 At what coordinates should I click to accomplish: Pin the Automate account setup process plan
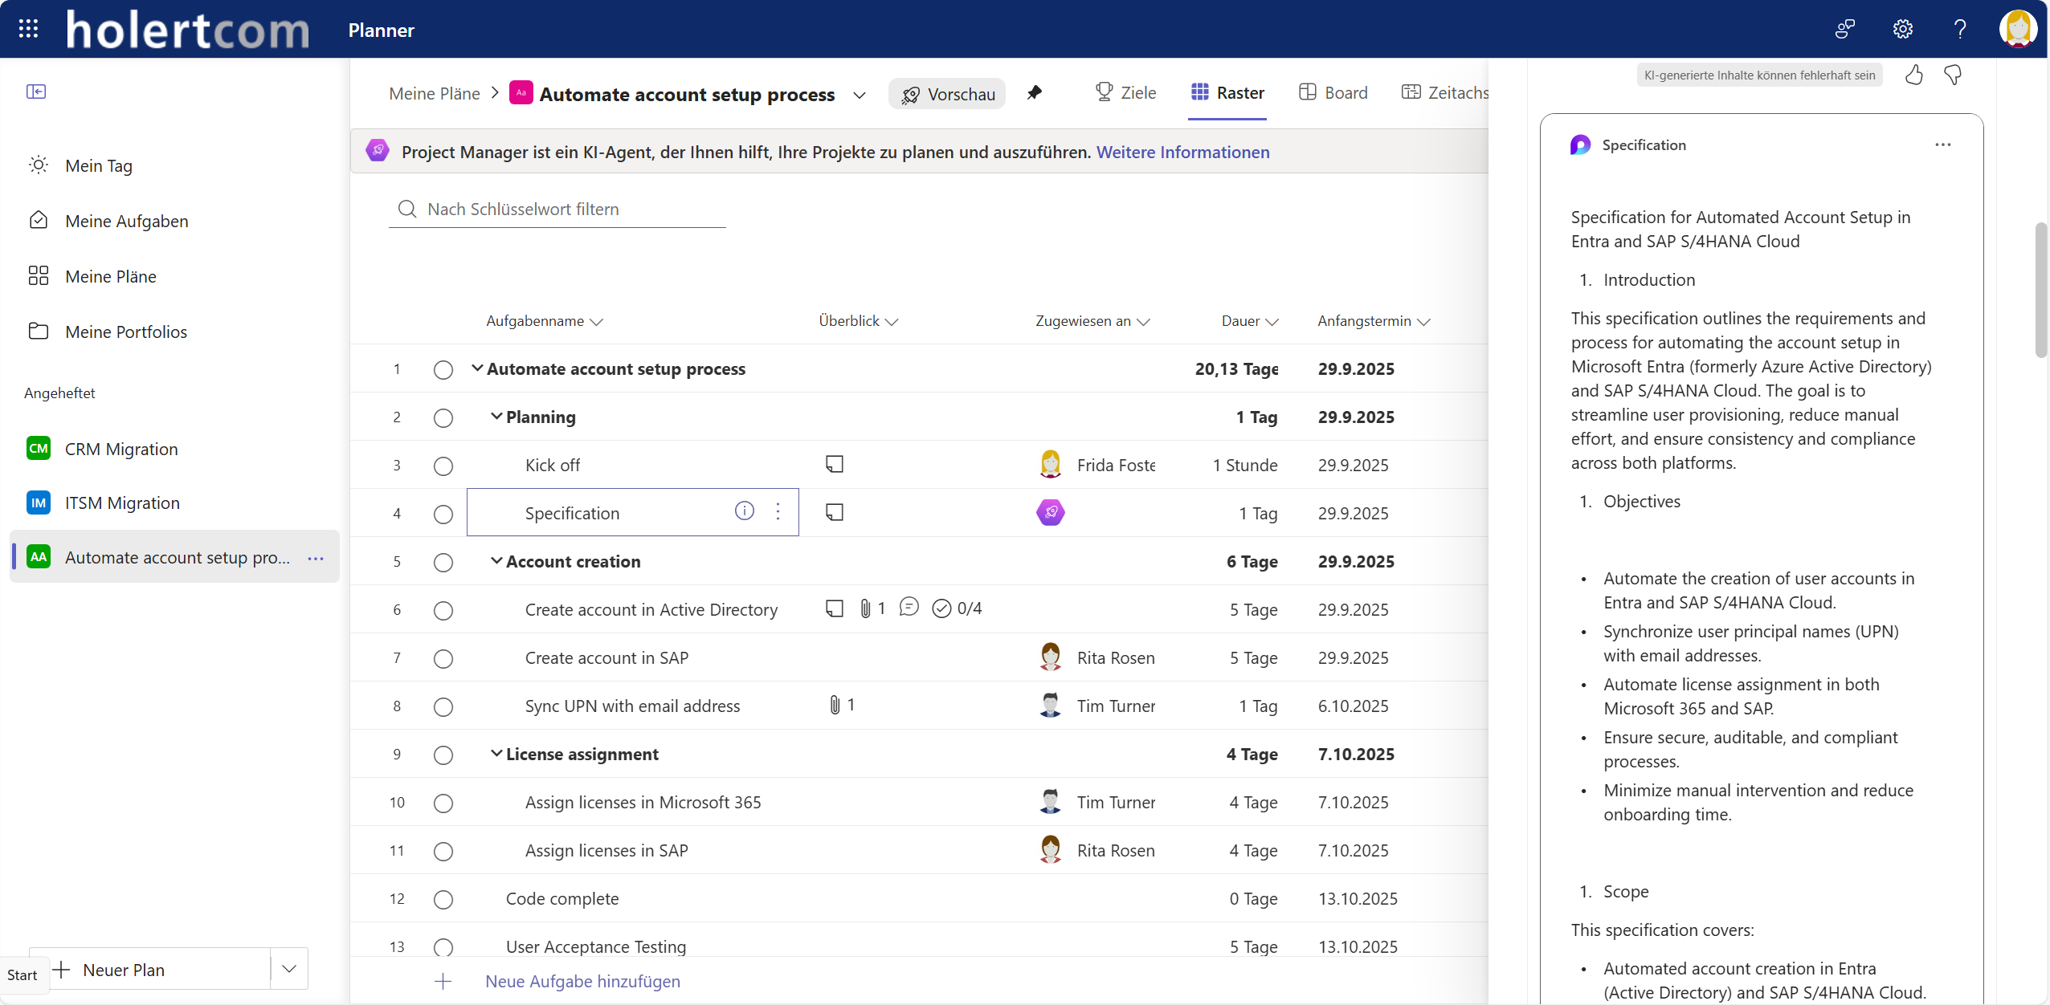point(1035,92)
